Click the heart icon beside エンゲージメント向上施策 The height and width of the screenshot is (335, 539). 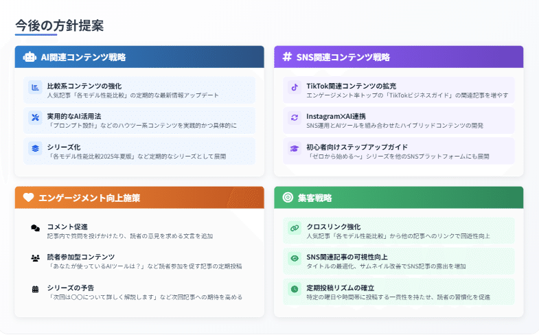pos(28,197)
